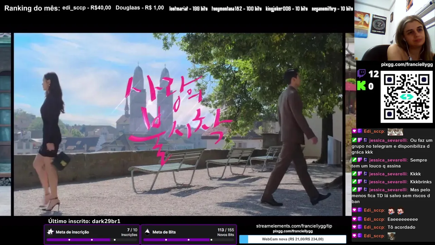Click 'lostmariat - 199 bits' in ranking
This screenshot has width=435, height=245.
pos(188,9)
